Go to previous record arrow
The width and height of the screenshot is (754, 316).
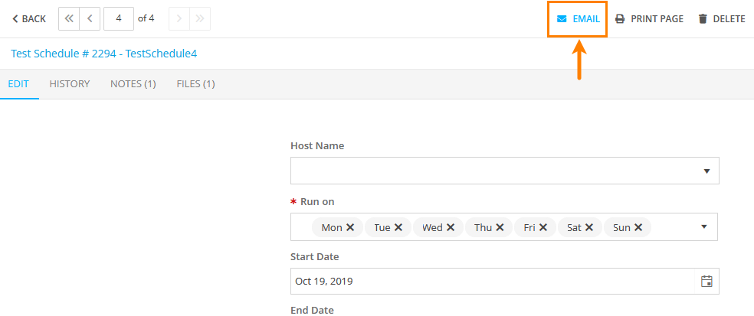[90, 19]
